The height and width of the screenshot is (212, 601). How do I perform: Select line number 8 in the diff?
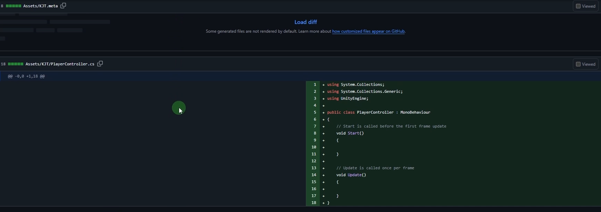click(x=313, y=133)
